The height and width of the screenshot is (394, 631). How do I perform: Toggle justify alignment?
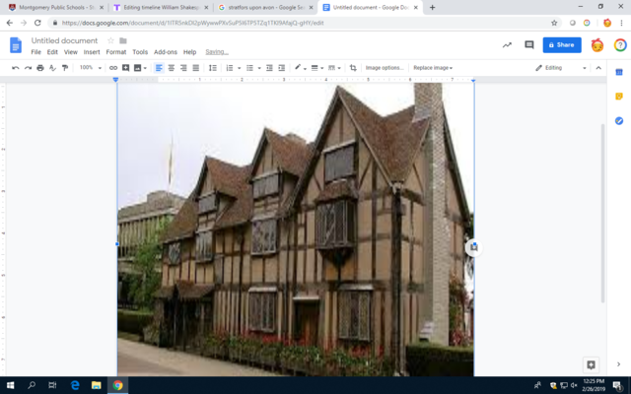[196, 68]
